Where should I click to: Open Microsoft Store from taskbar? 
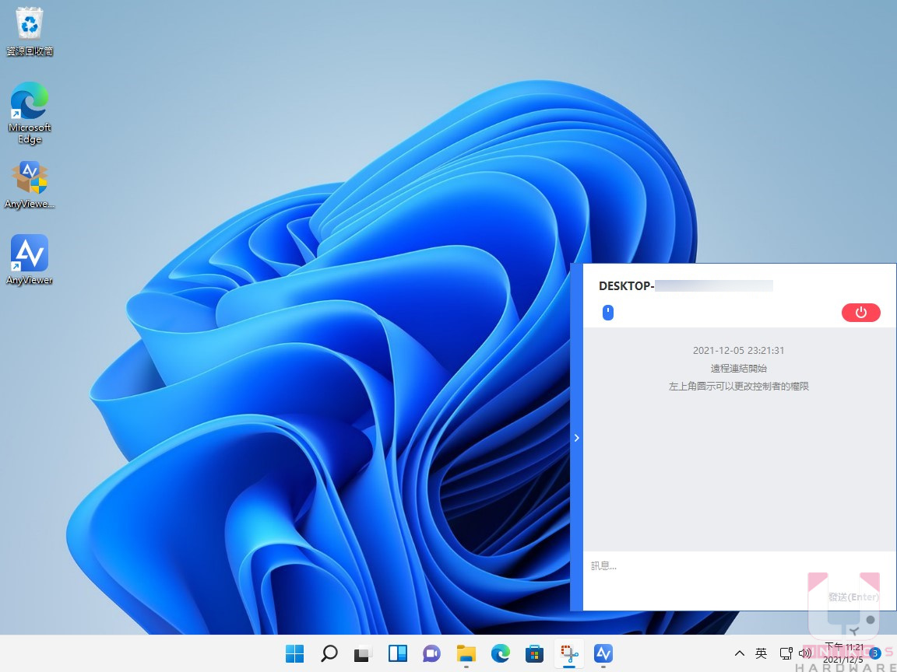(x=535, y=653)
